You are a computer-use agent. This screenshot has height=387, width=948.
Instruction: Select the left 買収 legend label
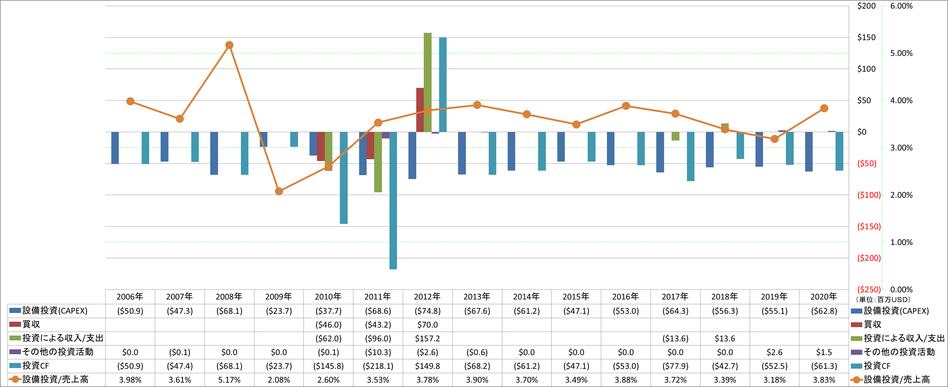tap(31, 324)
